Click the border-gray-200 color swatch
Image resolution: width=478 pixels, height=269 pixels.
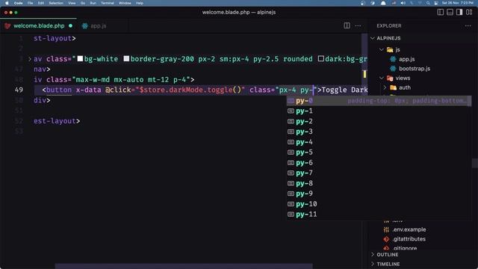coord(126,58)
